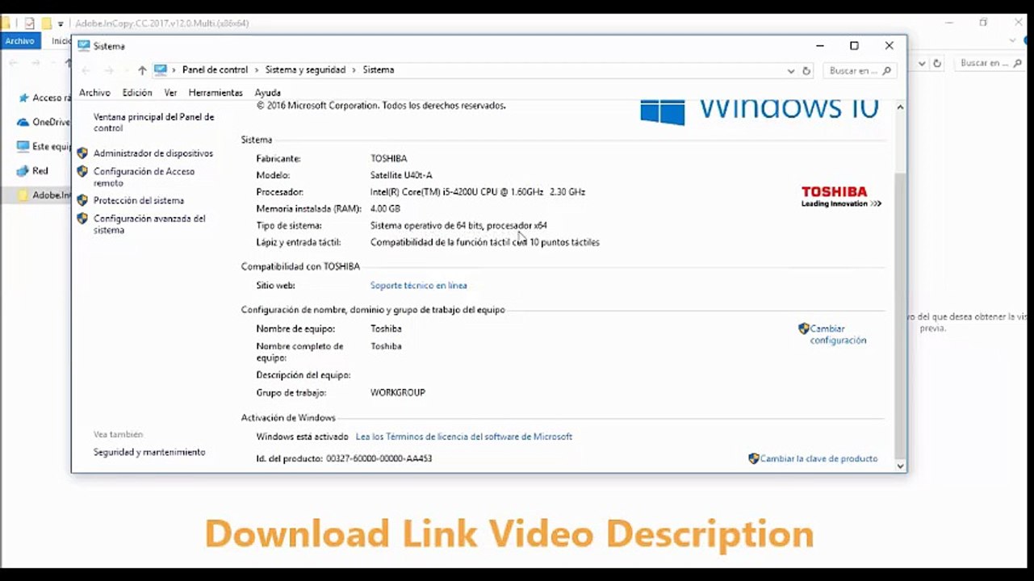Screen dimensions: 1034x581
Task: Go up one level from Sistema
Action: [x=142, y=70]
